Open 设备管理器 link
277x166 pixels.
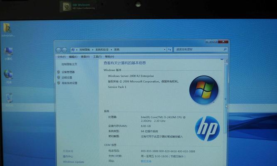pos(68,72)
